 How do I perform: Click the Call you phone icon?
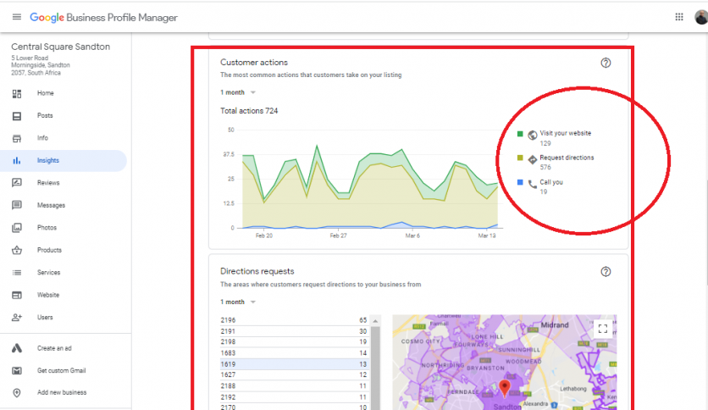coord(533,184)
